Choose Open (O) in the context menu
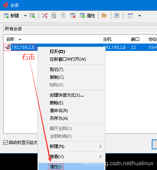This screenshot has height=170, width=157. pos(71,52)
